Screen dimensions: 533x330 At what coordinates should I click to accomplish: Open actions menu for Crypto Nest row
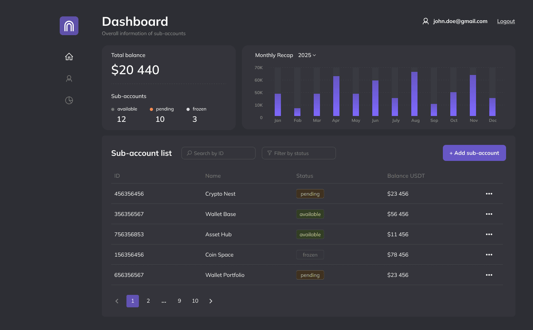[489, 194]
